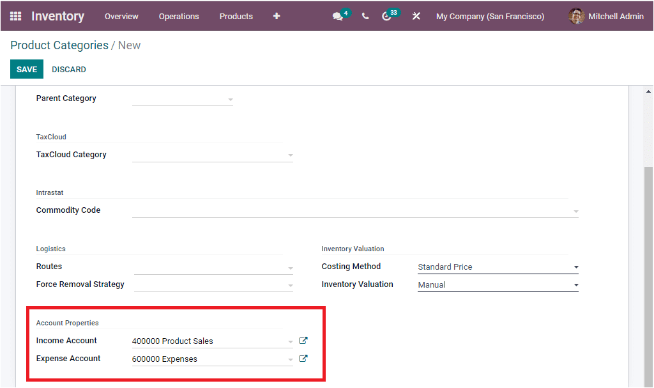Open Income Account record via external link icon
The image size is (654, 388).
tap(303, 340)
